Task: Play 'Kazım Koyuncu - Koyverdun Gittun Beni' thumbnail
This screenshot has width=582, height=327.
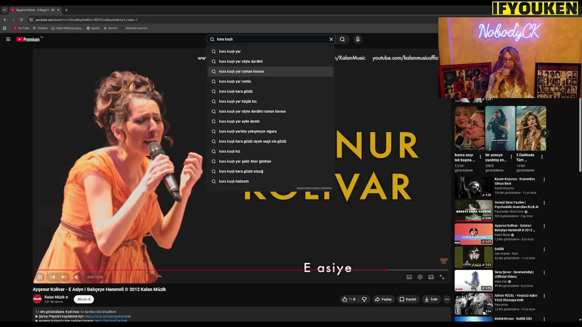Action: [x=473, y=187]
